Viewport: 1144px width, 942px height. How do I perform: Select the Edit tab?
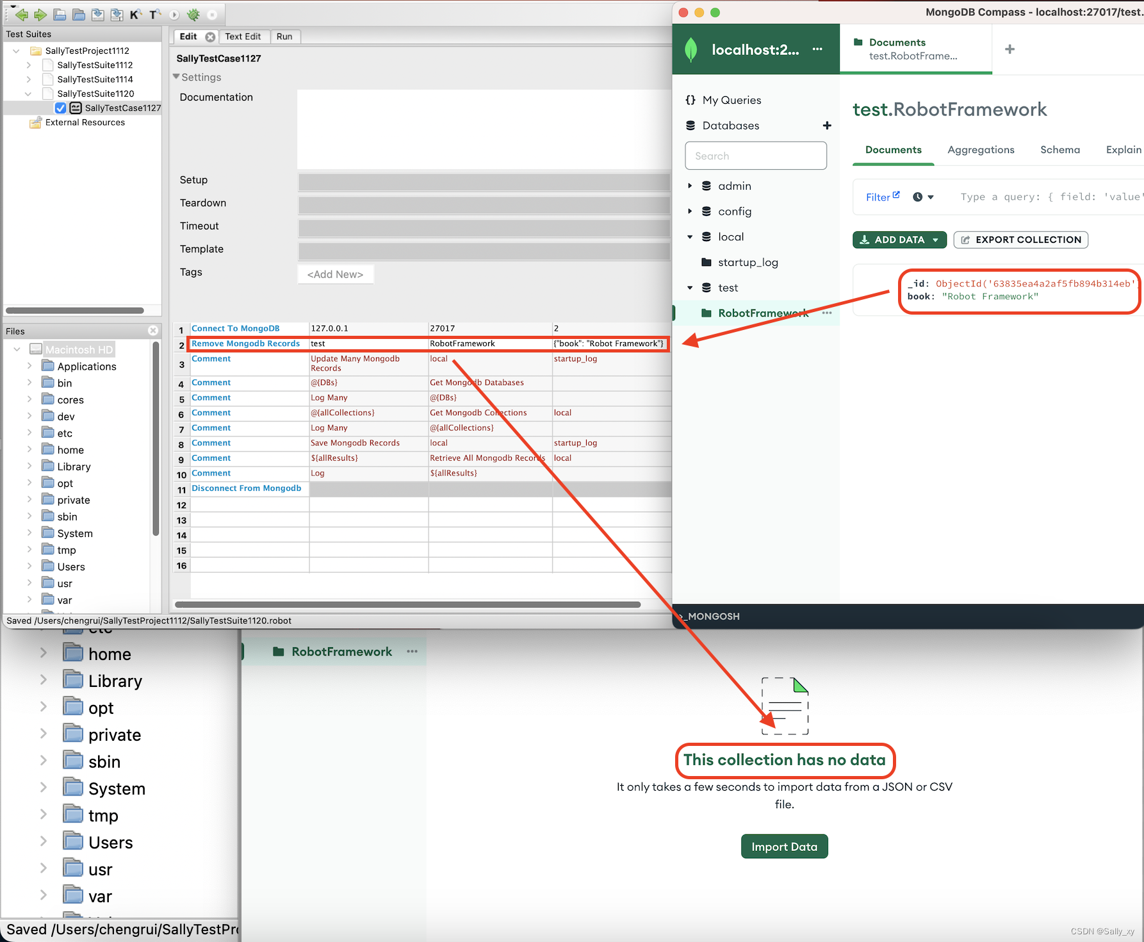click(188, 37)
